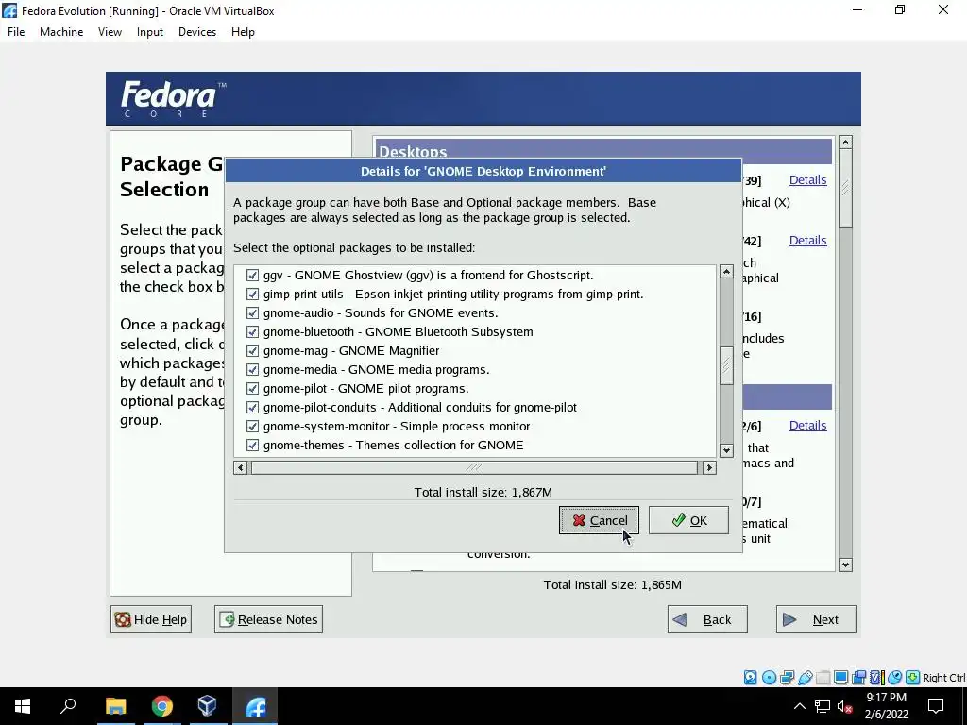
Task: Click the muted volume tray icon
Action: coord(845,706)
